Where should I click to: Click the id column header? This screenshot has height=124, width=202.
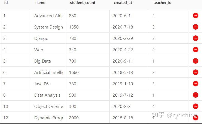tap(6, 3)
